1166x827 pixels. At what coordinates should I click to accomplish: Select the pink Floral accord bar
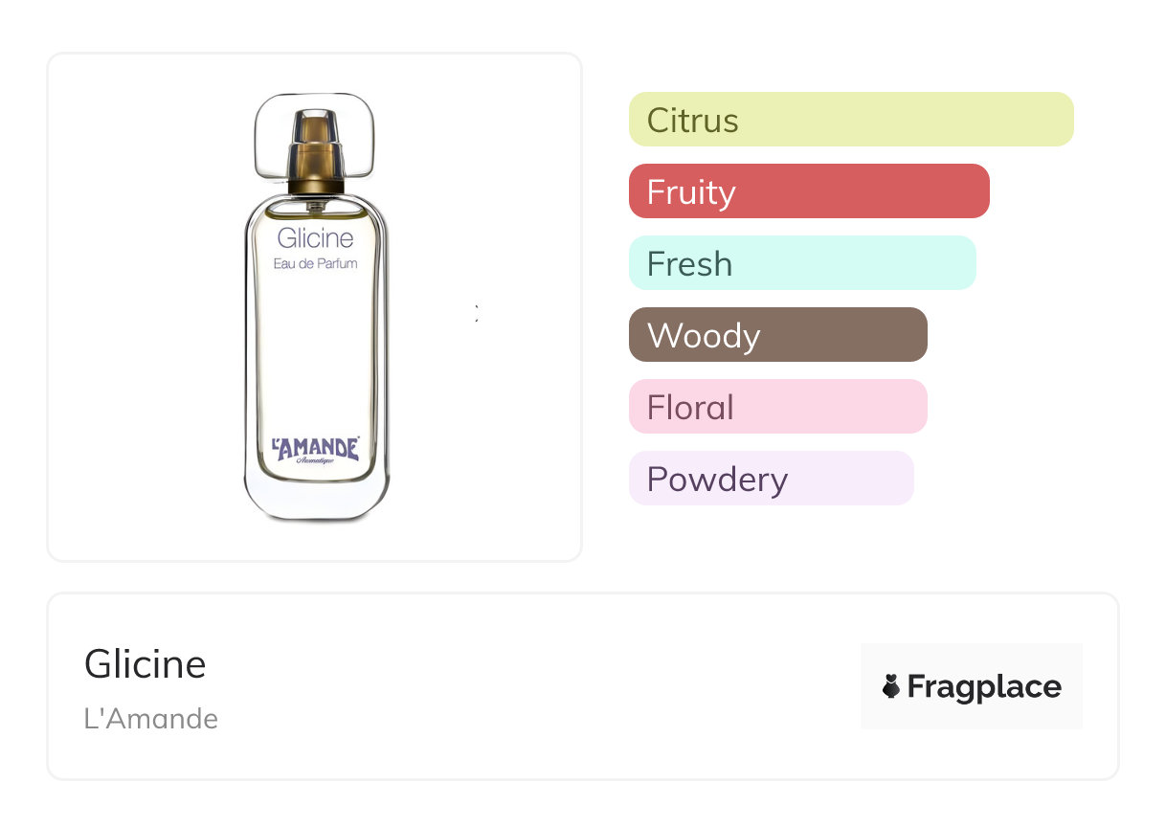coord(777,407)
